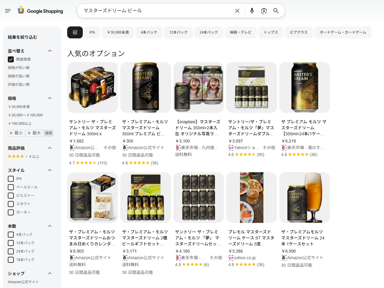Click the magnifying glass search button
This screenshot has width=384, height=288.
point(276,11)
